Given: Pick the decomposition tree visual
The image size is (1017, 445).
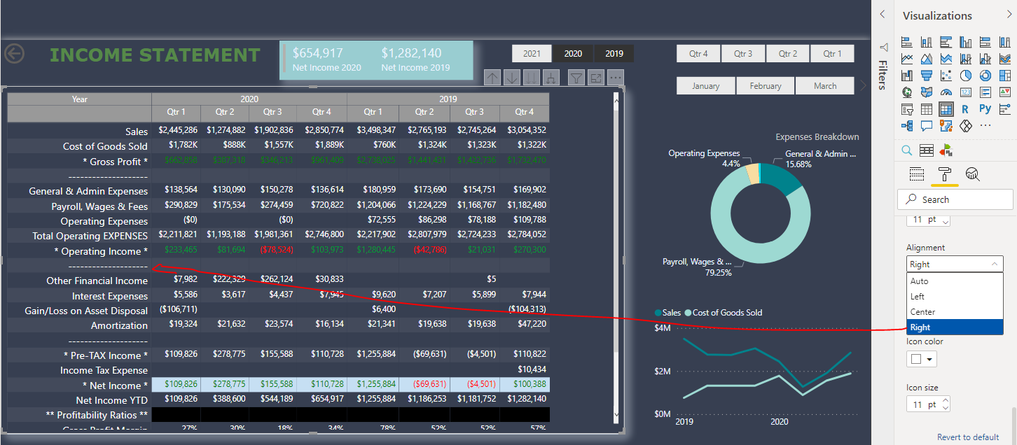Looking at the screenshot, I should (907, 126).
